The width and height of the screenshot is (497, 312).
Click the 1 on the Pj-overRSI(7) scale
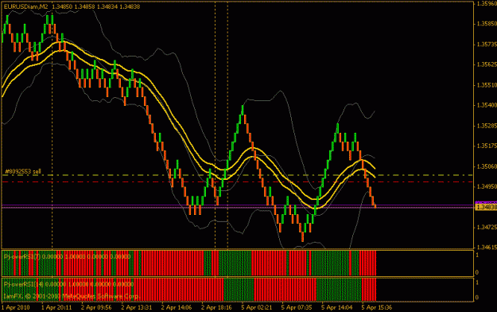click(x=477, y=255)
